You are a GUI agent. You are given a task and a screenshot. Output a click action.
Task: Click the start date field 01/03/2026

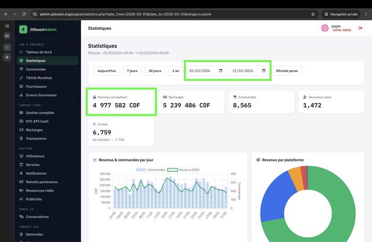click(x=206, y=71)
